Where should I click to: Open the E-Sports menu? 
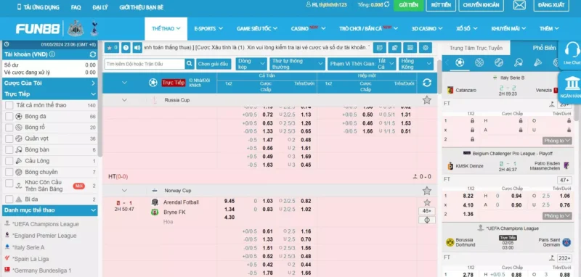point(208,28)
